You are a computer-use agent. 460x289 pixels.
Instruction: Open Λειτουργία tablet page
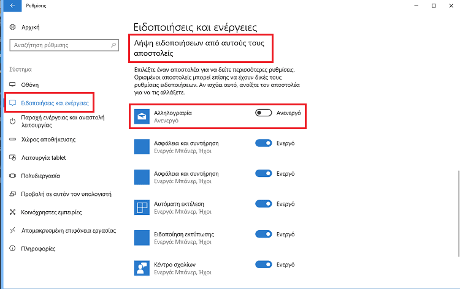(x=44, y=157)
